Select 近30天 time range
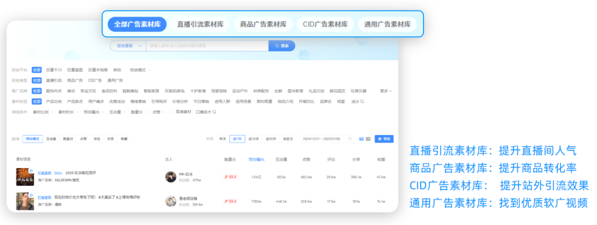 254,139
